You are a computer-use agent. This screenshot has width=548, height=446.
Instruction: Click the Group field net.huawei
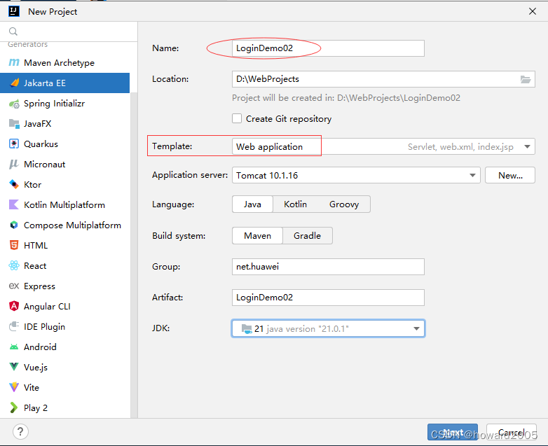tap(328, 267)
